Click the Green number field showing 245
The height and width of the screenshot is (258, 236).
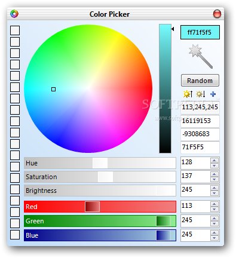tap(195, 221)
